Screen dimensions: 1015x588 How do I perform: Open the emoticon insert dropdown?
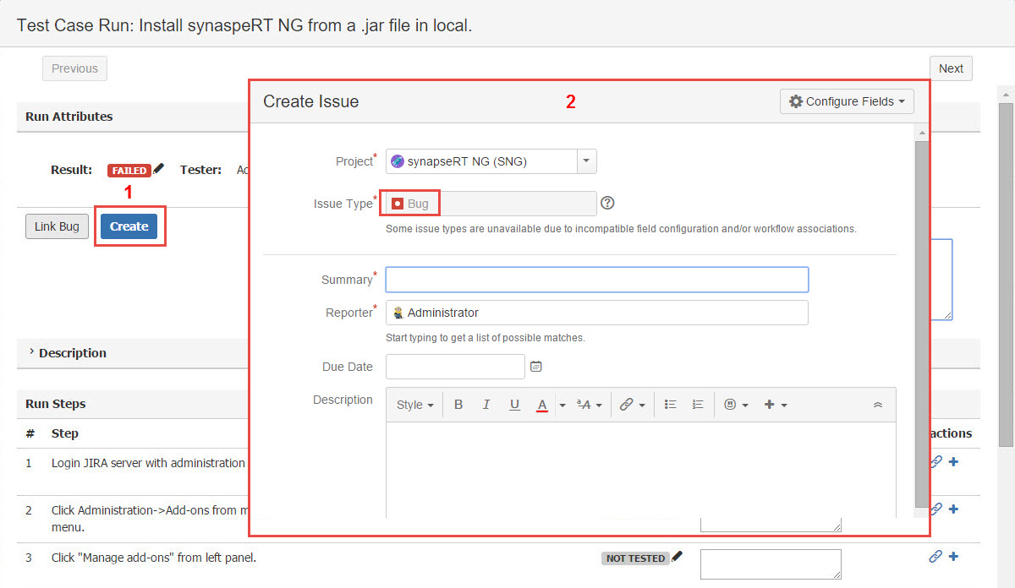(x=736, y=405)
